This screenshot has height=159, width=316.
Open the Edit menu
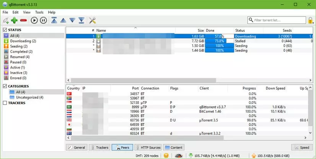point(16,12)
